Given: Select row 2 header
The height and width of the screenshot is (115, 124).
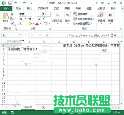Looking at the screenshot, I should click(x=4, y=49).
